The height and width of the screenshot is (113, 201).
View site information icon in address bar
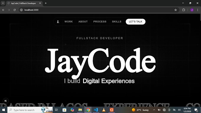coord(21,10)
